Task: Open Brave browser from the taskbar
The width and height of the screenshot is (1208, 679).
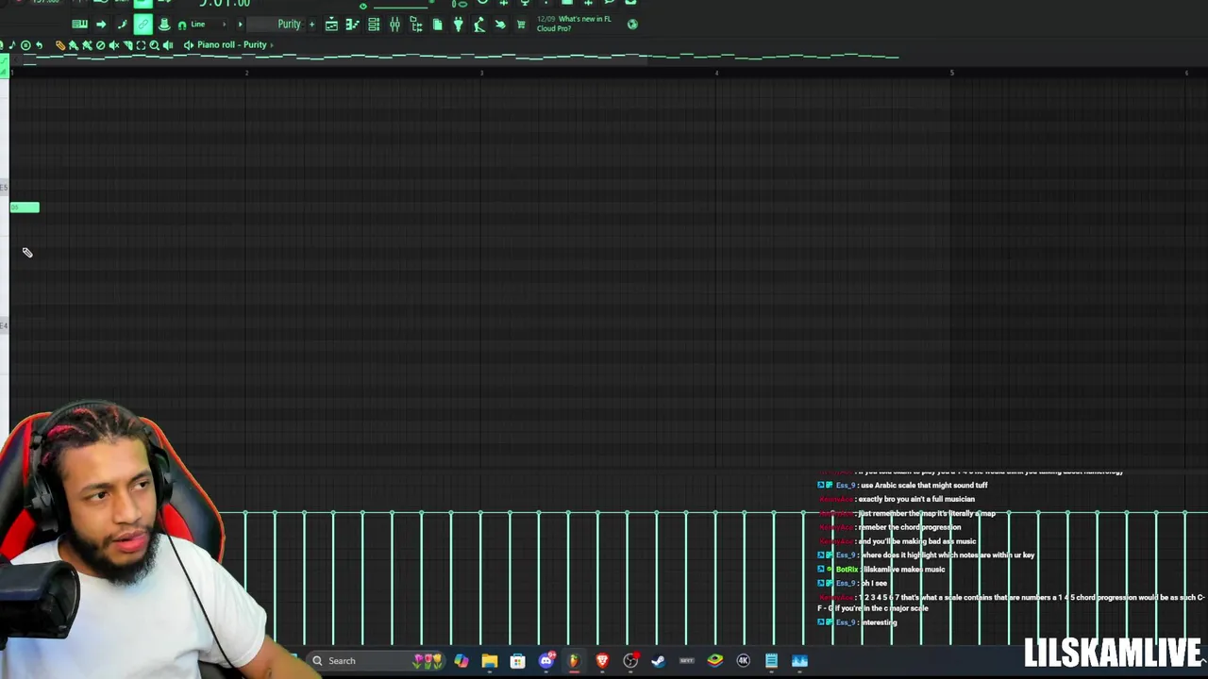Action: [602, 661]
